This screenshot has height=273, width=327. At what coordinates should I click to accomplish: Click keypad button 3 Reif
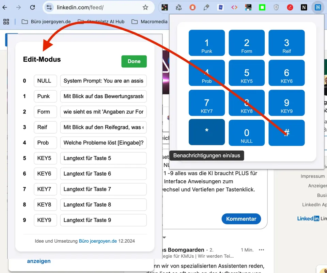click(x=286, y=43)
